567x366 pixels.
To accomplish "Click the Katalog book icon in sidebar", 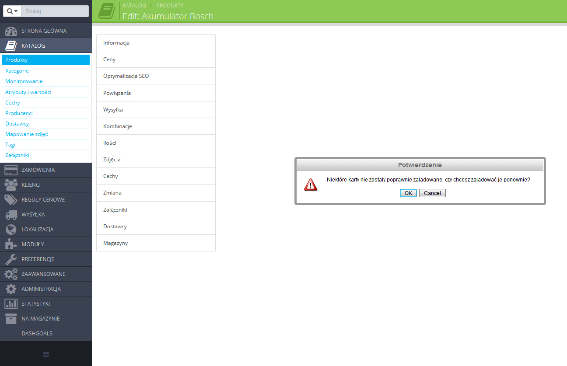I will point(11,46).
